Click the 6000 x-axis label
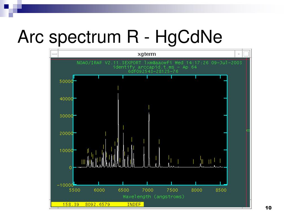The width and height of the screenshot is (289, 217). pos(99,190)
